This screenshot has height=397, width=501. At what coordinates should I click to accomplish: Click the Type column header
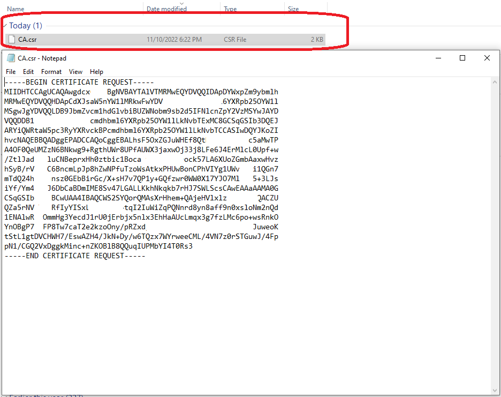pyautogui.click(x=231, y=9)
